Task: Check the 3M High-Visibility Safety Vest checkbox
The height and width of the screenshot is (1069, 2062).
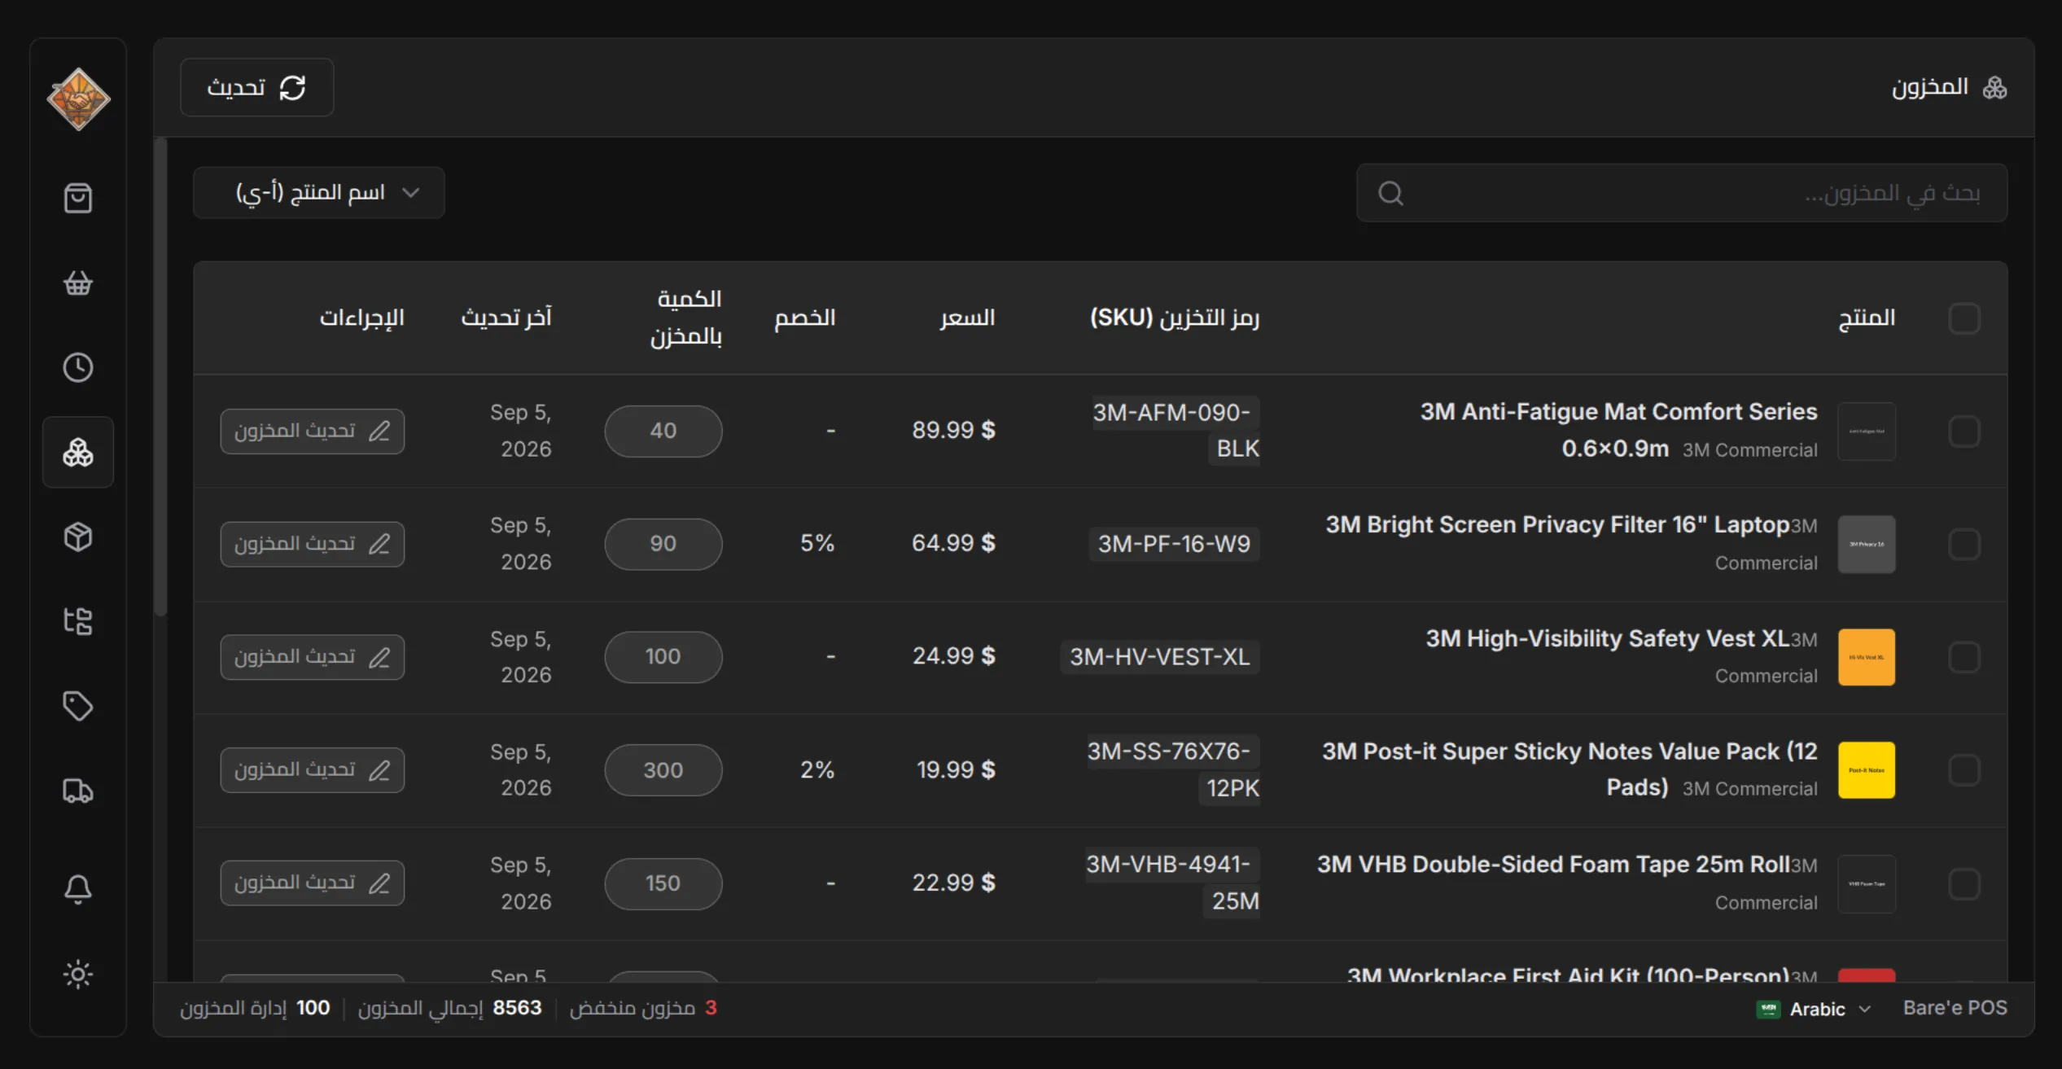Action: tap(1963, 657)
